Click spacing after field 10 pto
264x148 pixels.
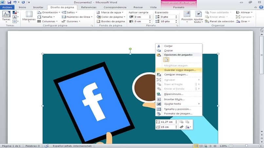[x=167, y=21]
